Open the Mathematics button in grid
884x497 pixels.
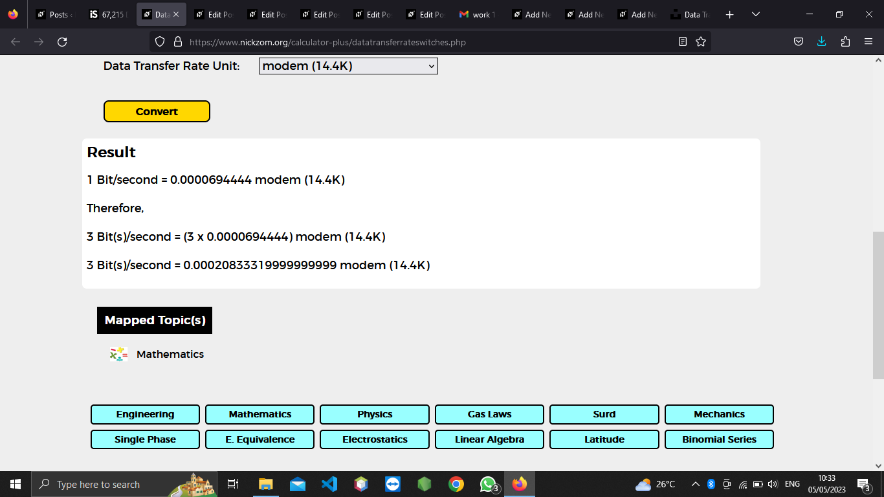(x=260, y=414)
